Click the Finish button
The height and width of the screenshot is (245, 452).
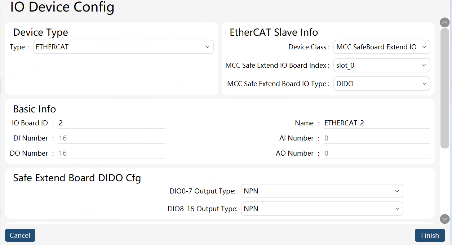click(430, 235)
